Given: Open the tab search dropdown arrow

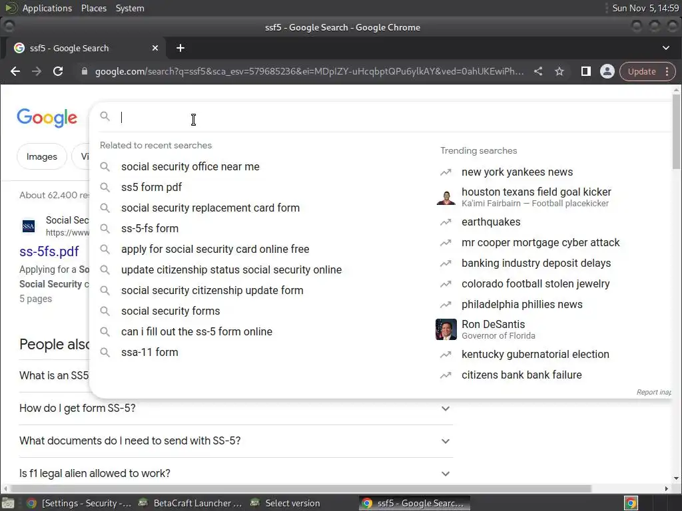Looking at the screenshot, I should [666, 48].
